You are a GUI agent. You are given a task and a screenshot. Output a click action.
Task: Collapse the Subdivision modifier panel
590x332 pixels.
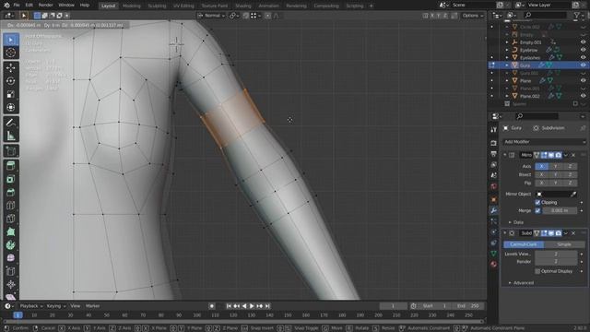click(505, 233)
